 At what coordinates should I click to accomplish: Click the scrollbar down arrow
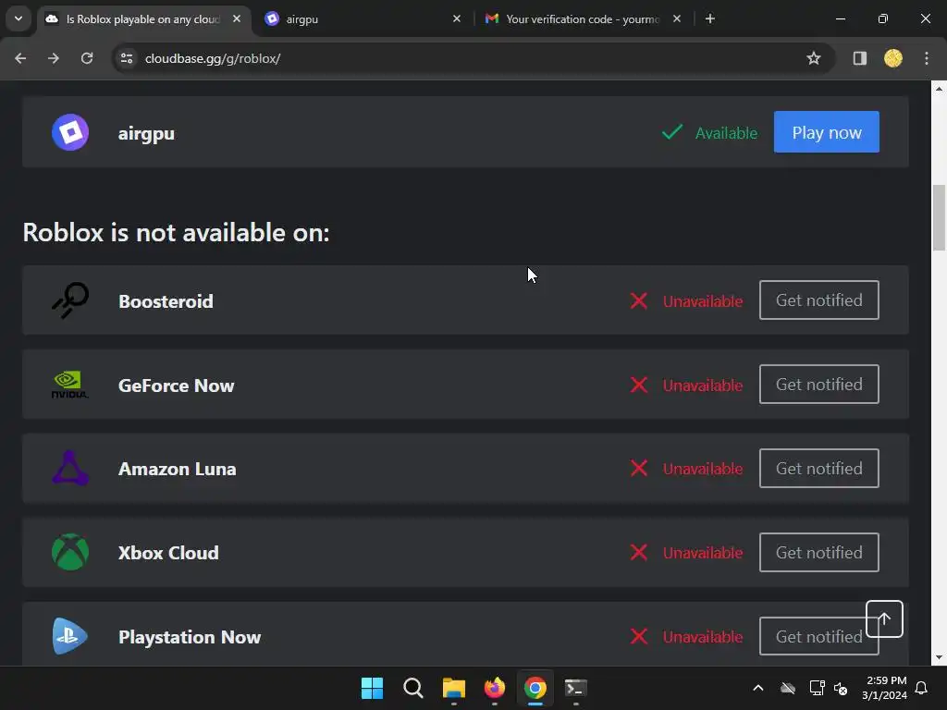(939, 658)
